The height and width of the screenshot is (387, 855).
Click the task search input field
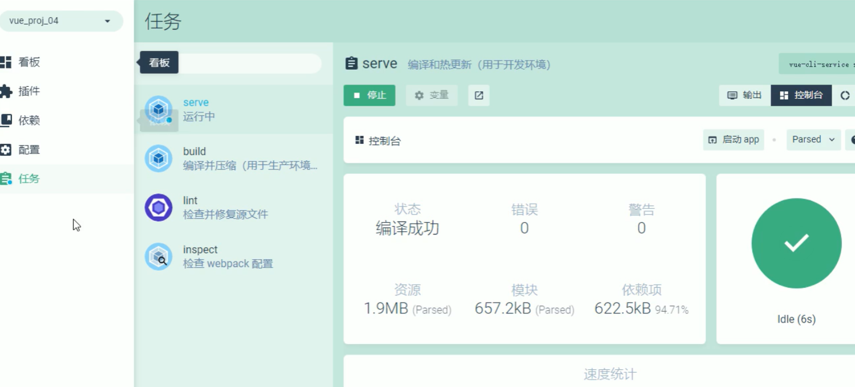233,63
